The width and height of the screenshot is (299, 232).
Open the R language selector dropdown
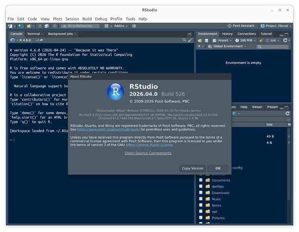click(x=201, y=46)
